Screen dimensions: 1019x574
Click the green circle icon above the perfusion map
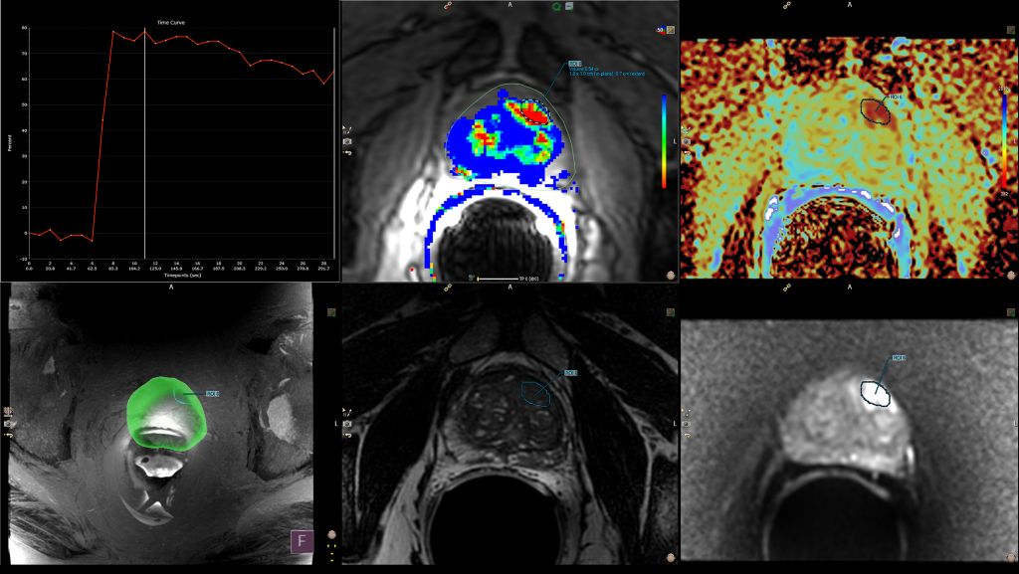tap(557, 7)
